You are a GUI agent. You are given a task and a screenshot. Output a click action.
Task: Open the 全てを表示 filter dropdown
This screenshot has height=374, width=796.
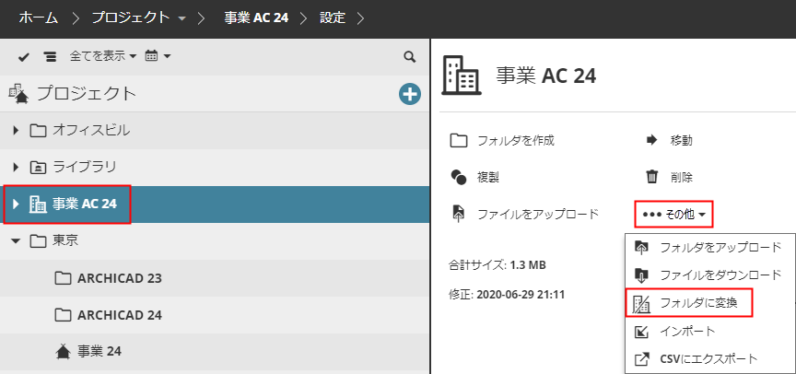103,57
